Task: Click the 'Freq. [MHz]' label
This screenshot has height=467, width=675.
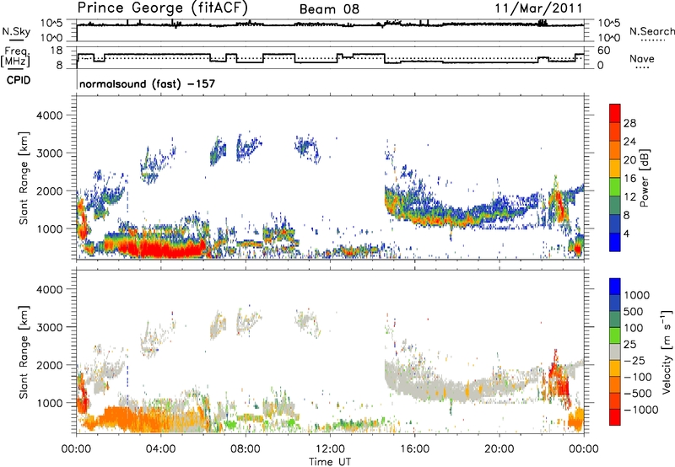Action: 15,57
